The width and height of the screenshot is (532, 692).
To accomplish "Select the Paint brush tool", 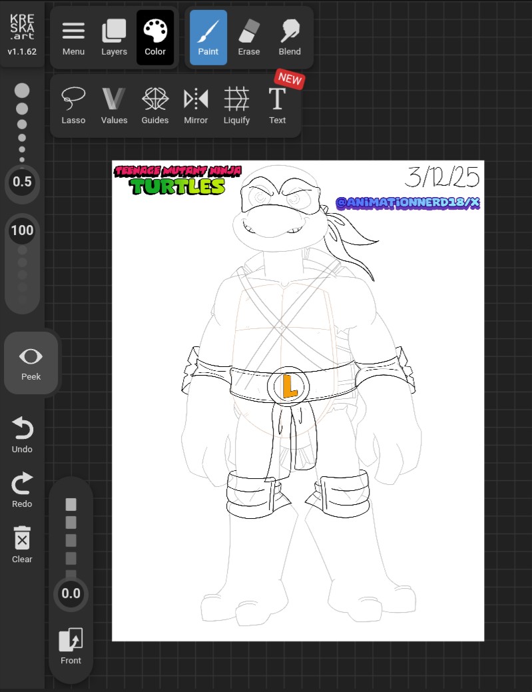I will point(208,37).
